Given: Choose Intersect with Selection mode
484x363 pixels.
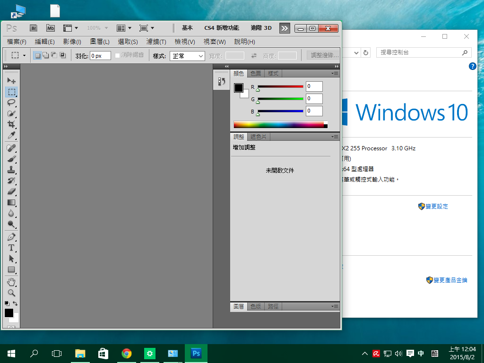Looking at the screenshot, I should point(63,56).
